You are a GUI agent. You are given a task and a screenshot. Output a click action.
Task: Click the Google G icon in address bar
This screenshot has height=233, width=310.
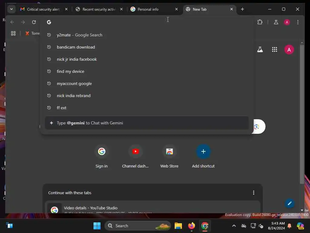[49, 22]
